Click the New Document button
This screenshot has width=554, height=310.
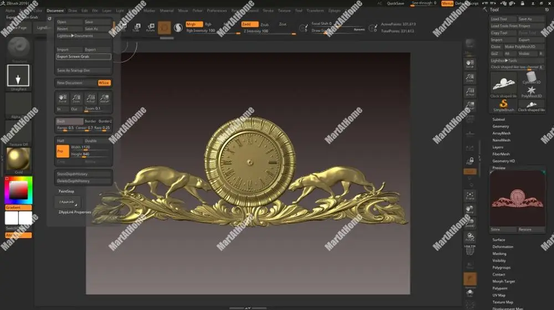tap(76, 83)
